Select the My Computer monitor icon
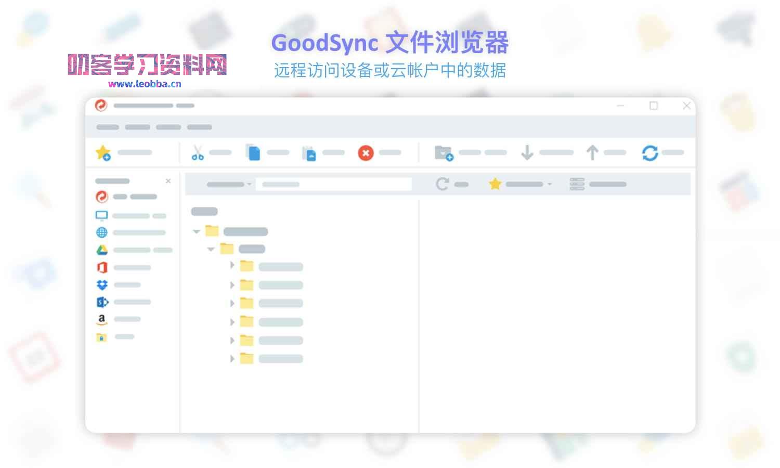 point(101,215)
